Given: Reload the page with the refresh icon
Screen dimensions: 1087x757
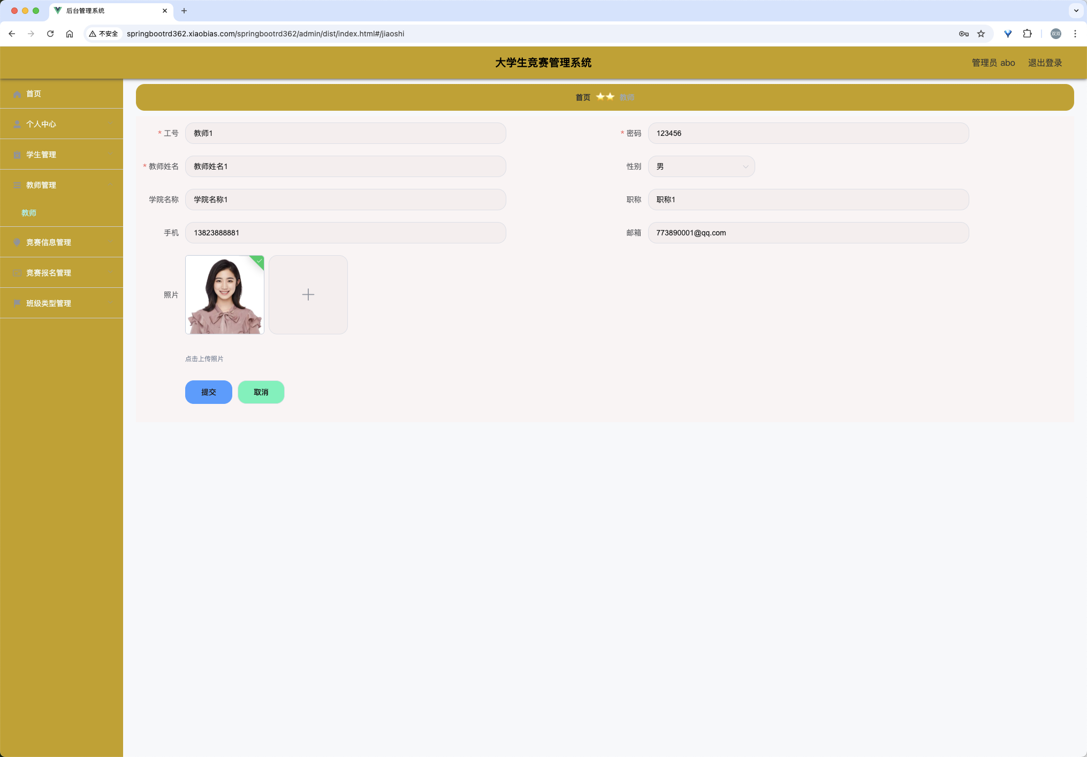Looking at the screenshot, I should (x=50, y=34).
